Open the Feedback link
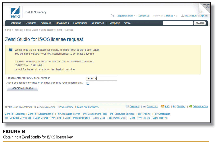The width and height of the screenshot is (216, 144). [134, 106]
